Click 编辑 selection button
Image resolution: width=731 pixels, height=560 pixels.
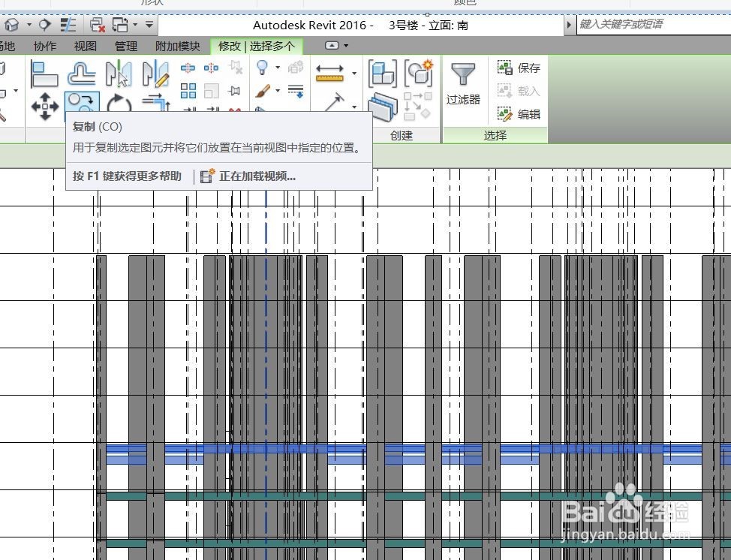(x=519, y=114)
